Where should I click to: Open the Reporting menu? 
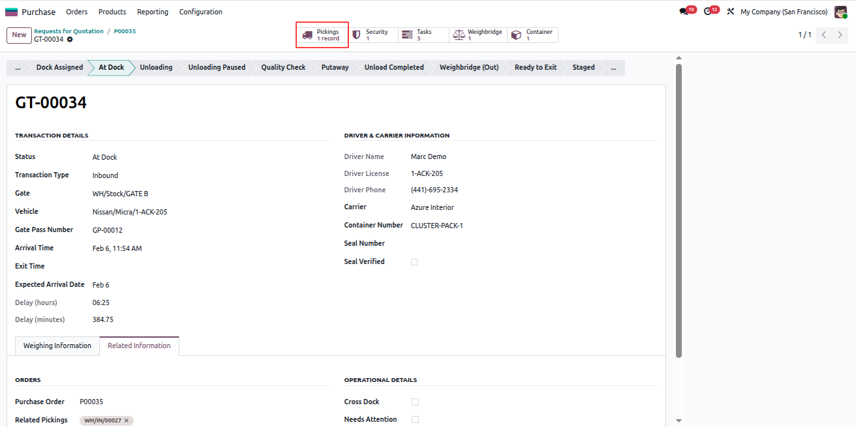(153, 12)
